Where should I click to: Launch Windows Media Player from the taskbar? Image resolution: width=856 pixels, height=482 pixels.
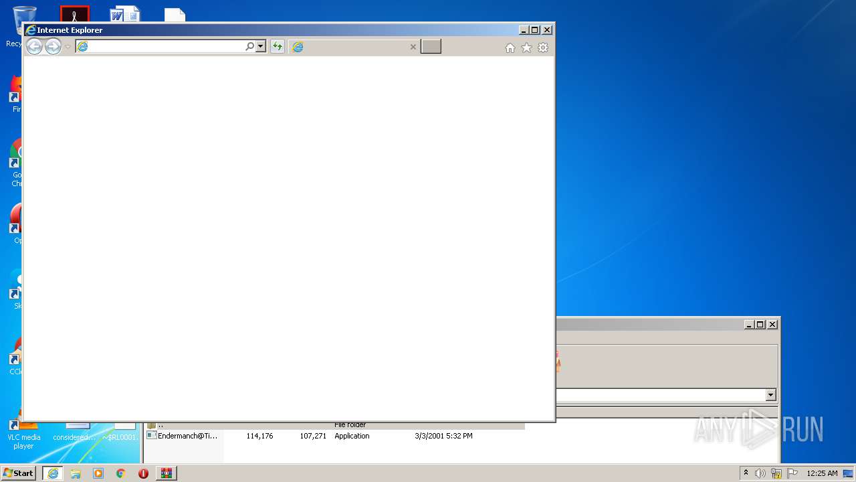pos(98,473)
